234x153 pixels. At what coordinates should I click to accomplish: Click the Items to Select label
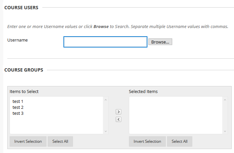tap(24, 91)
